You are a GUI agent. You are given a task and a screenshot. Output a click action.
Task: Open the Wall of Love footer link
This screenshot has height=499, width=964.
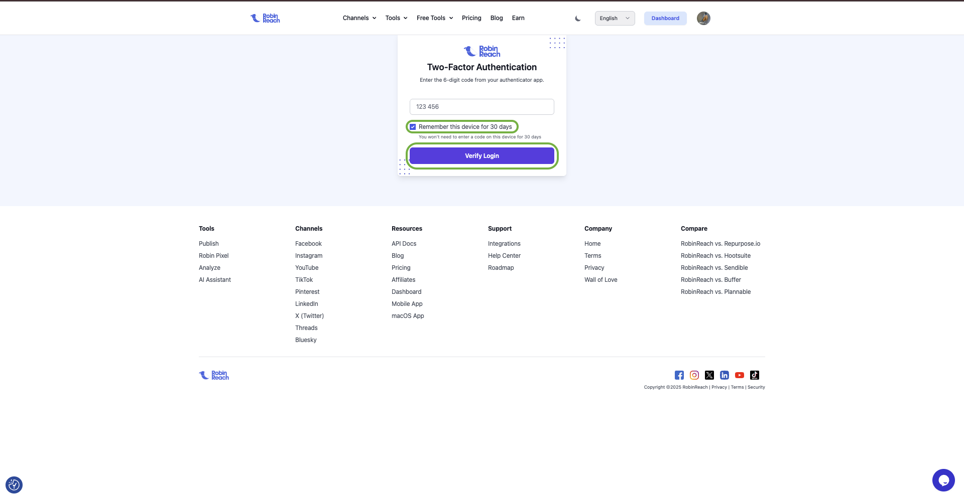point(601,280)
